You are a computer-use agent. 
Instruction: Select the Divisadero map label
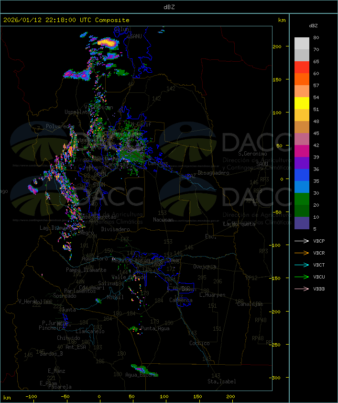[x=115, y=229]
